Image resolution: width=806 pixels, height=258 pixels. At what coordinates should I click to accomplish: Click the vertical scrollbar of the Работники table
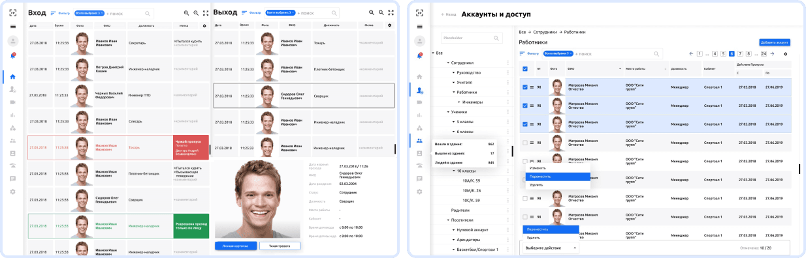pos(799,169)
